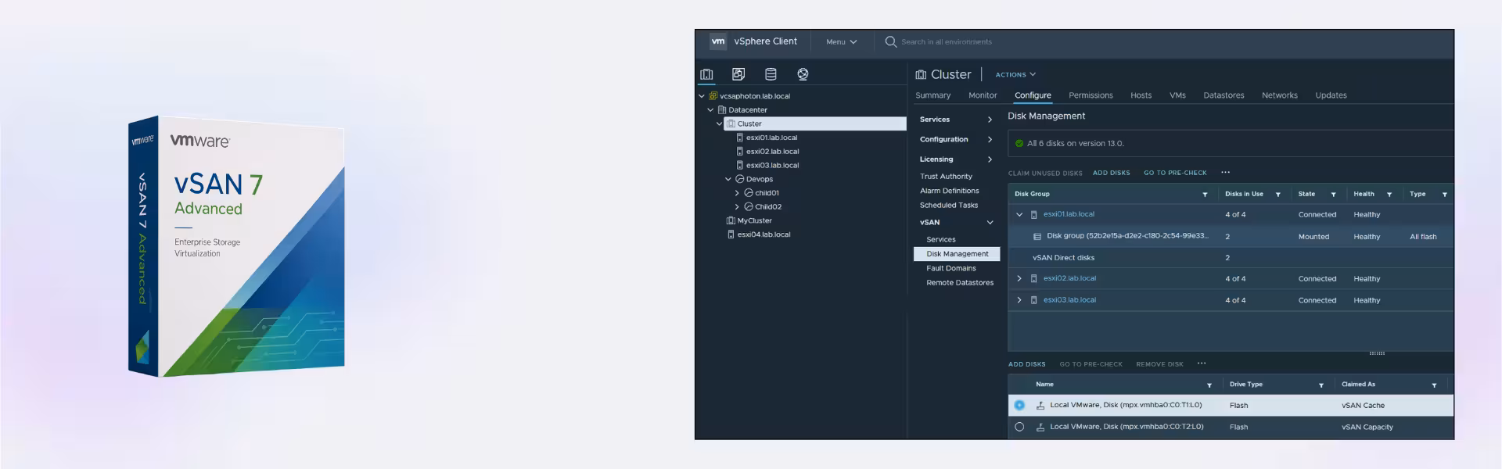
Task: Open the Networking inventory icon
Action: pos(803,74)
